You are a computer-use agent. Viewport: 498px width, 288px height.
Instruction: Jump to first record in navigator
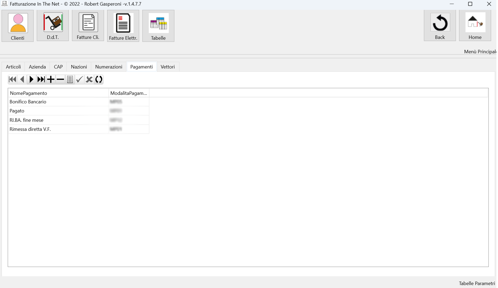coord(13,79)
